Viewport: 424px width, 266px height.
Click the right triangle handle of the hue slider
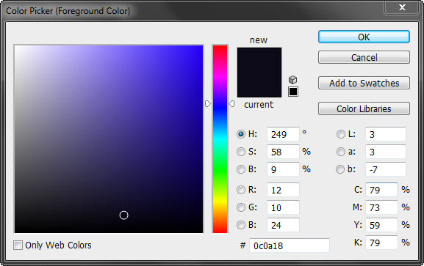point(231,104)
